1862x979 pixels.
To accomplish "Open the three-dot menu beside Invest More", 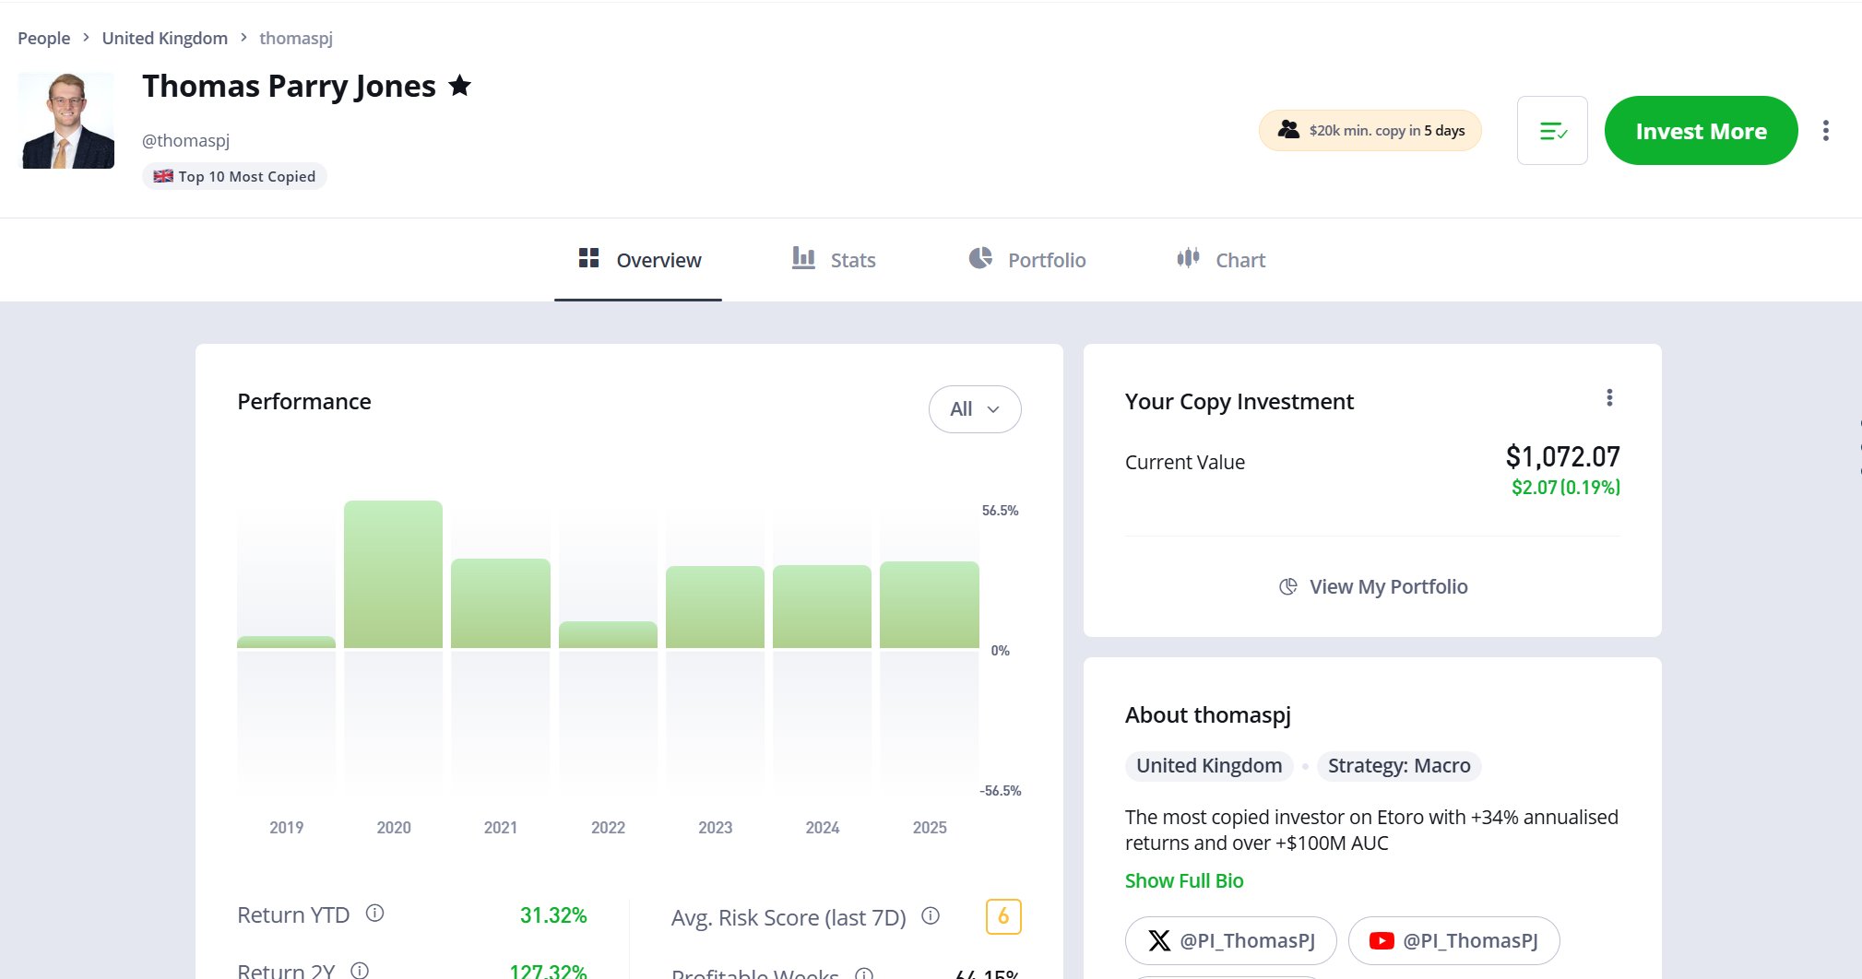I will click(x=1825, y=131).
